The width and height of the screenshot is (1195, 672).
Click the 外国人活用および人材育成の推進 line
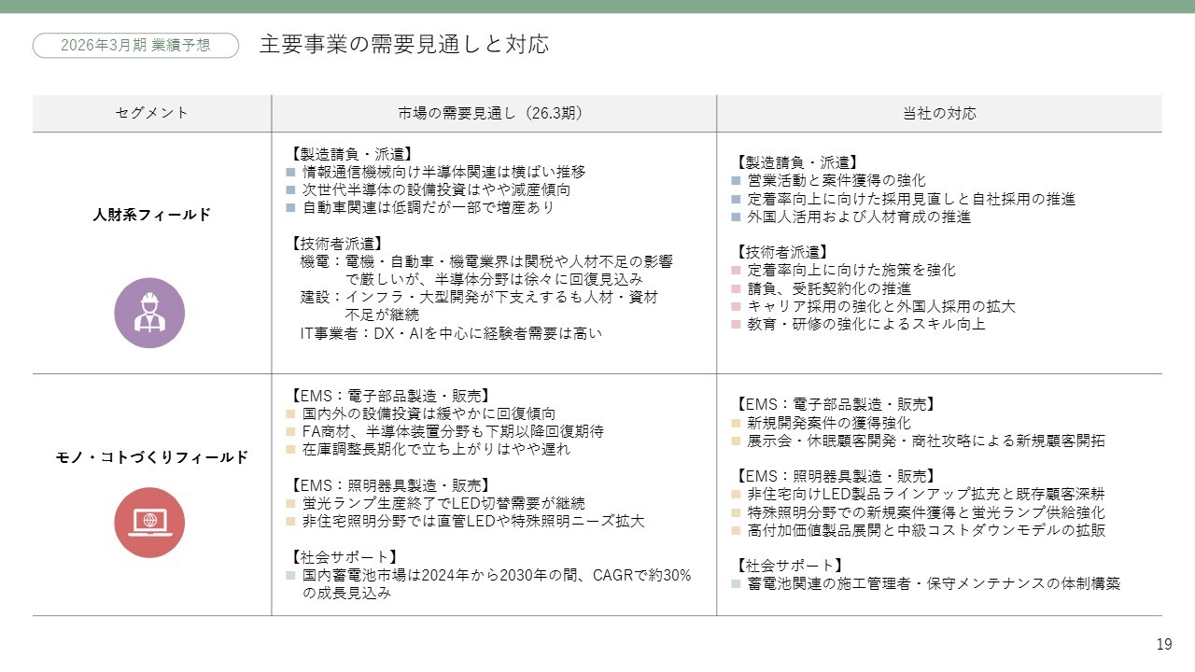tap(859, 217)
